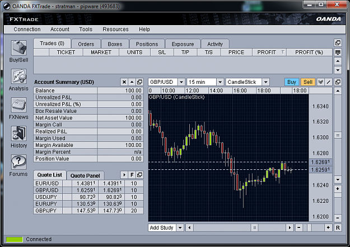Click the table layout icon beside PROFIT (%)
Viewport: 350px width, 247px height.
(x=338, y=53)
